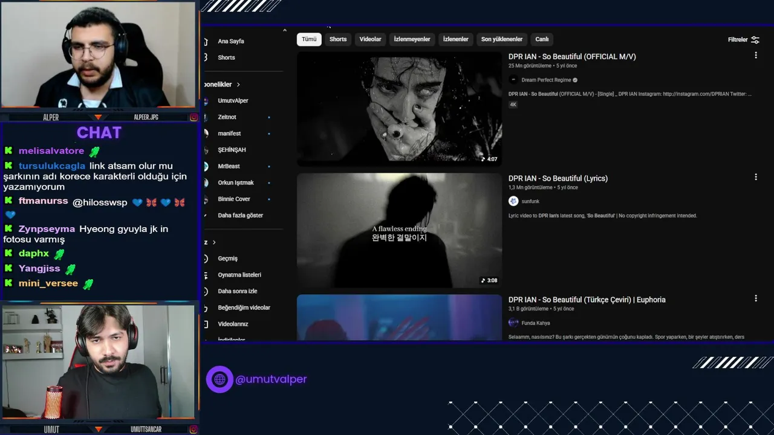Play DPR IAN So Beautiful official M/V thumbnail
The image size is (774, 435).
[399, 109]
